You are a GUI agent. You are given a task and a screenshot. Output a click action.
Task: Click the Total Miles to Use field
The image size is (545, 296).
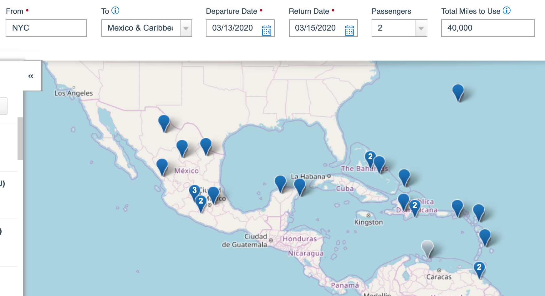[x=487, y=28]
